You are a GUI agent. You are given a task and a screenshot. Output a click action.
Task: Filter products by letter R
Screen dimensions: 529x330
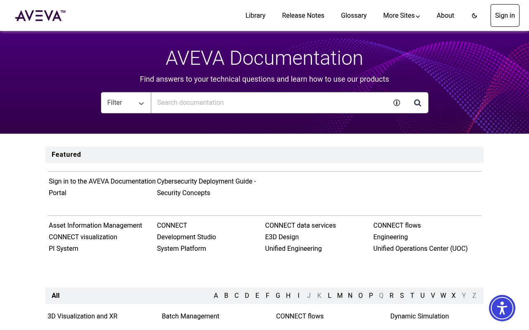[391, 296]
